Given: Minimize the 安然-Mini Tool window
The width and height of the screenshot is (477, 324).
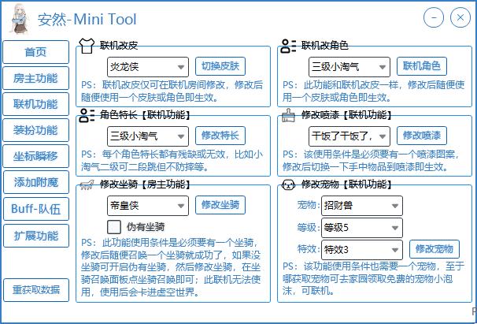Looking at the screenshot, I should 434,17.
